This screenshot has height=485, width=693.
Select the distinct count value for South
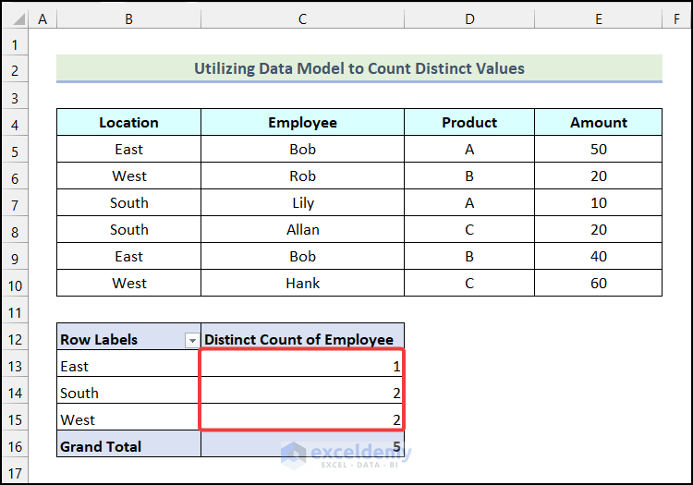[302, 394]
